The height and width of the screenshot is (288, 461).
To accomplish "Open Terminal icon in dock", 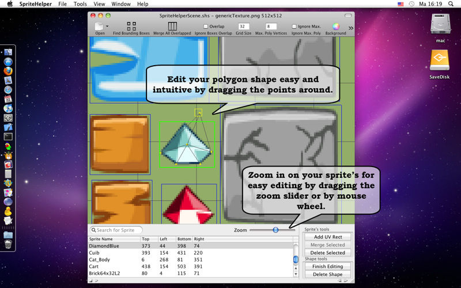I will (8, 137).
